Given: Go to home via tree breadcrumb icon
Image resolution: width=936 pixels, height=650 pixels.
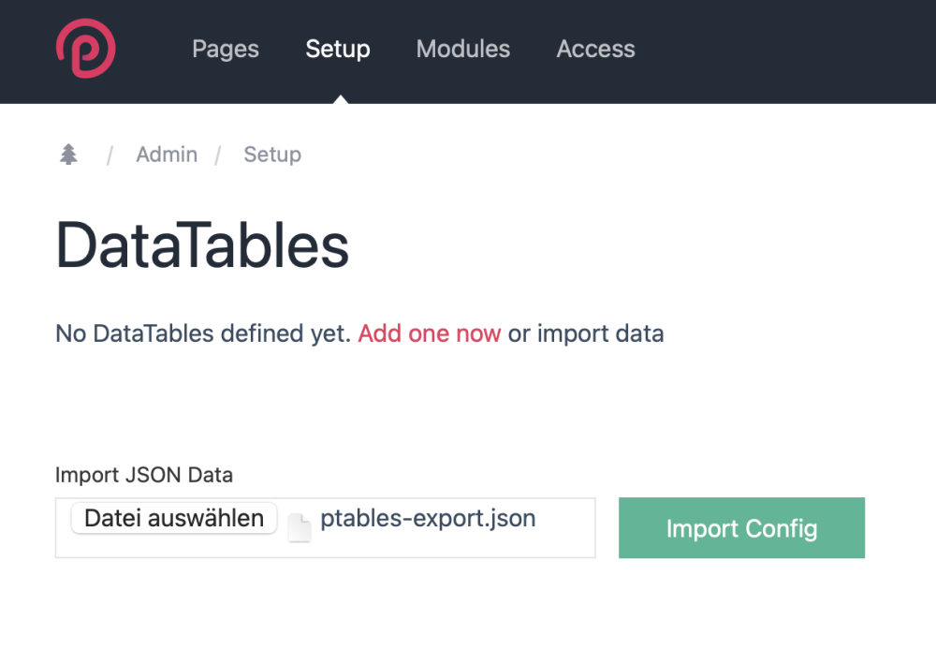Looking at the screenshot, I should [x=68, y=155].
